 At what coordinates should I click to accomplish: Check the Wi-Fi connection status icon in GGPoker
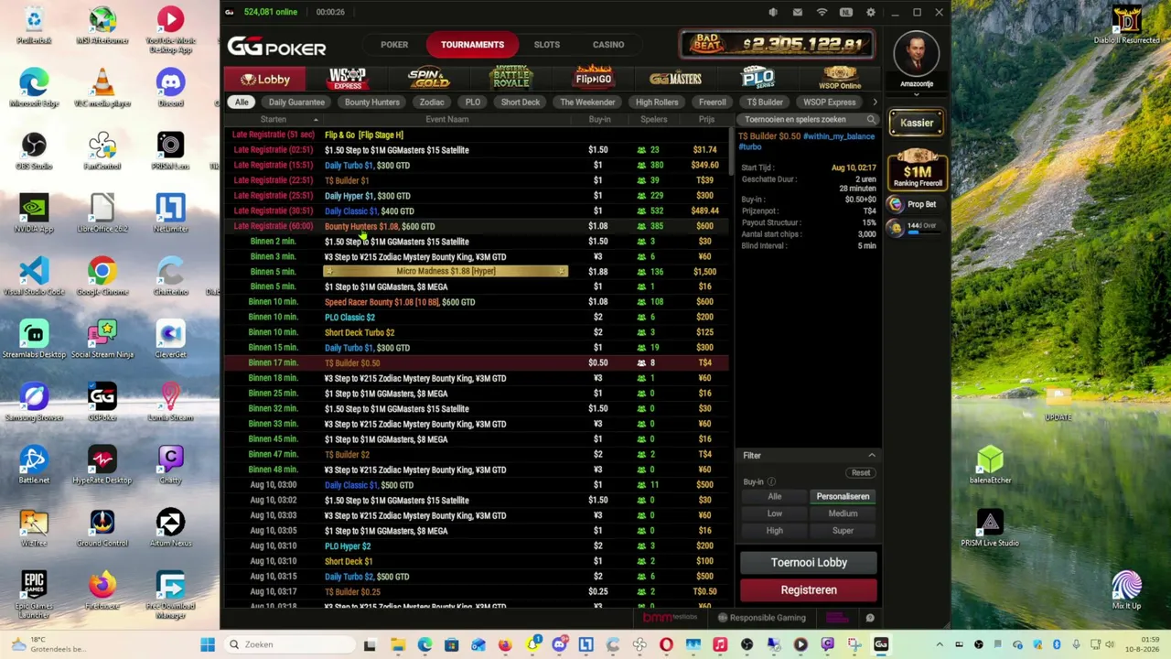pos(822,12)
